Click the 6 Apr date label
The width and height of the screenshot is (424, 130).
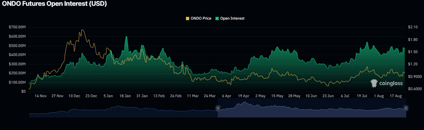click(x=226, y=96)
